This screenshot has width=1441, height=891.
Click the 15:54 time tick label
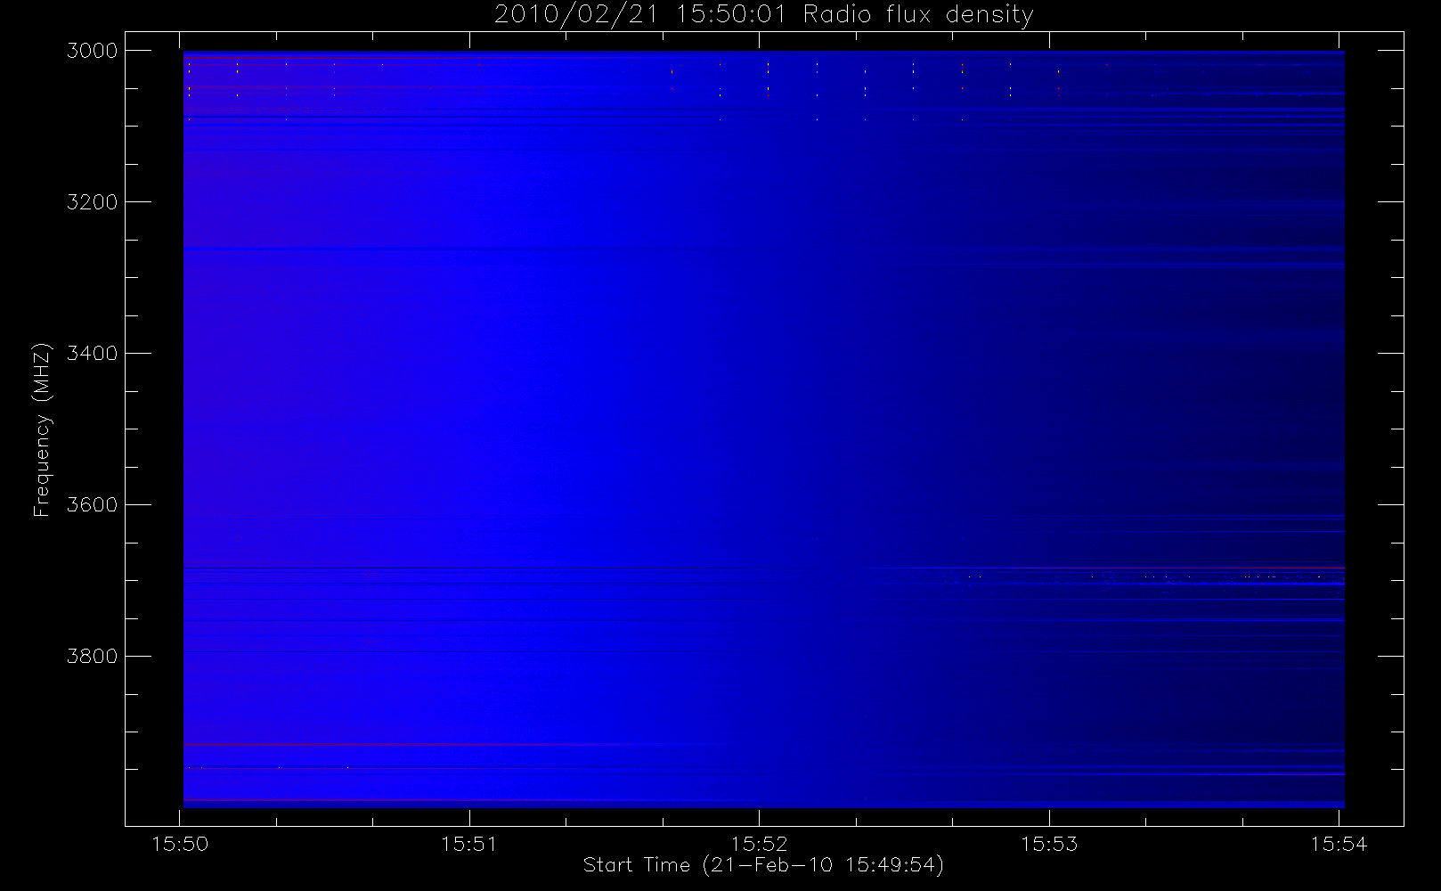[x=1339, y=844]
